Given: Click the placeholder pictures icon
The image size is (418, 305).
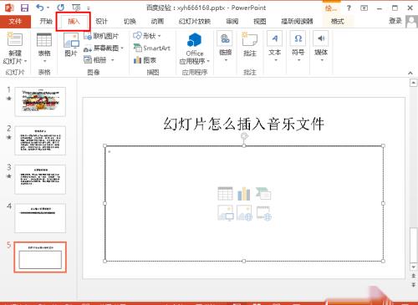Looking at the screenshot, I should pyautogui.click(x=225, y=213).
